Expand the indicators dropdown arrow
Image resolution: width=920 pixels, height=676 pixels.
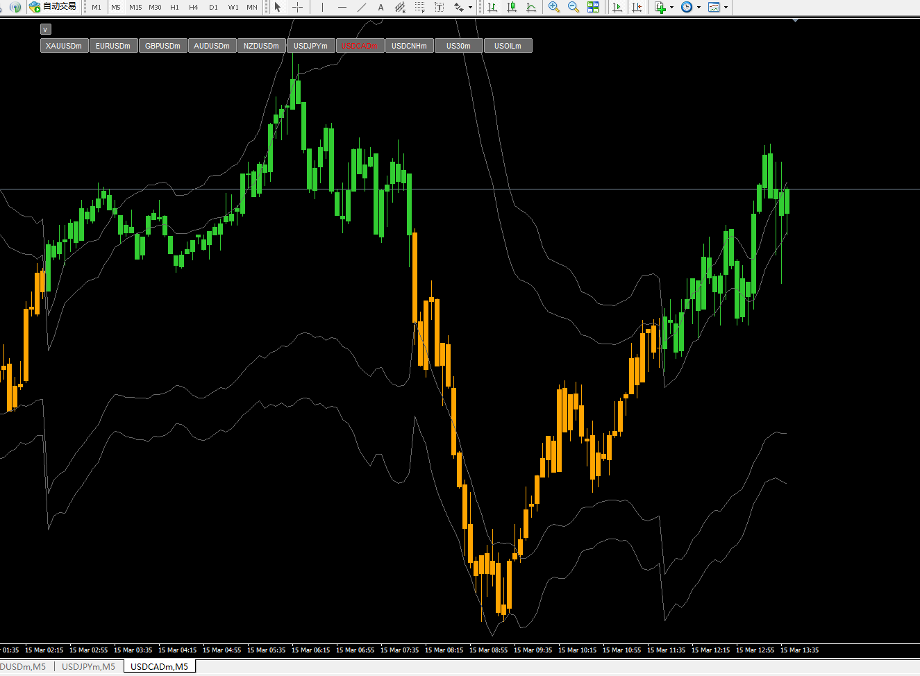coord(671,7)
